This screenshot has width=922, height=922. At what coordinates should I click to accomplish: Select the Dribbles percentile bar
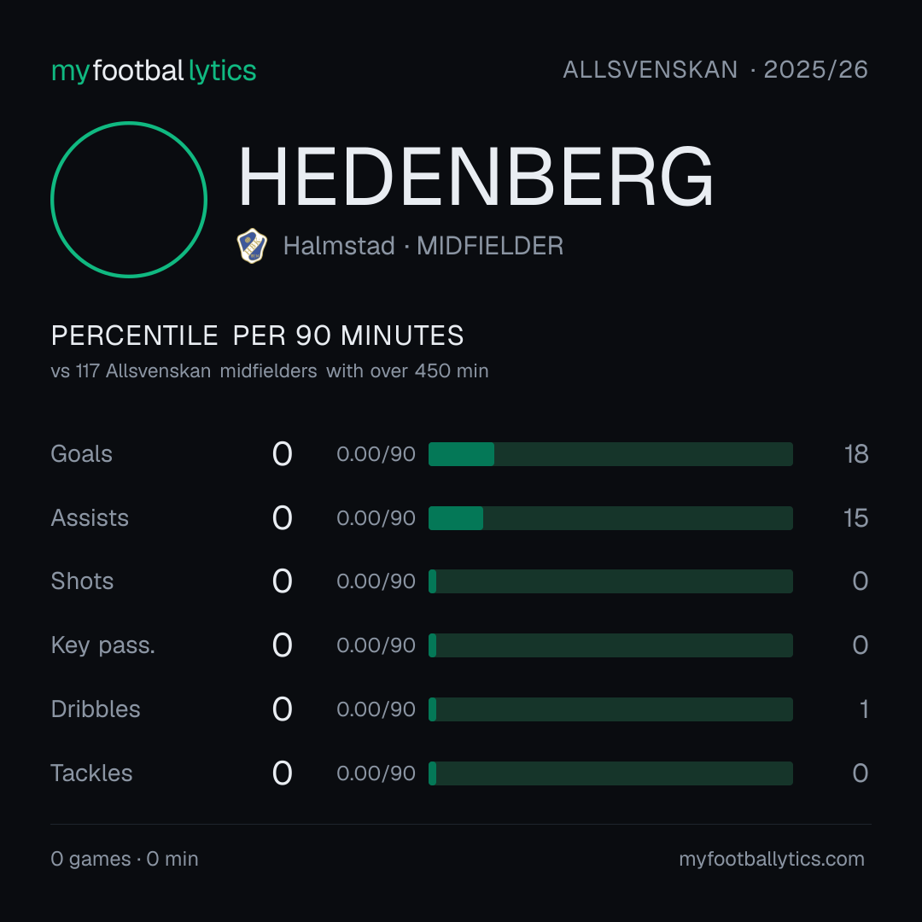click(x=610, y=709)
